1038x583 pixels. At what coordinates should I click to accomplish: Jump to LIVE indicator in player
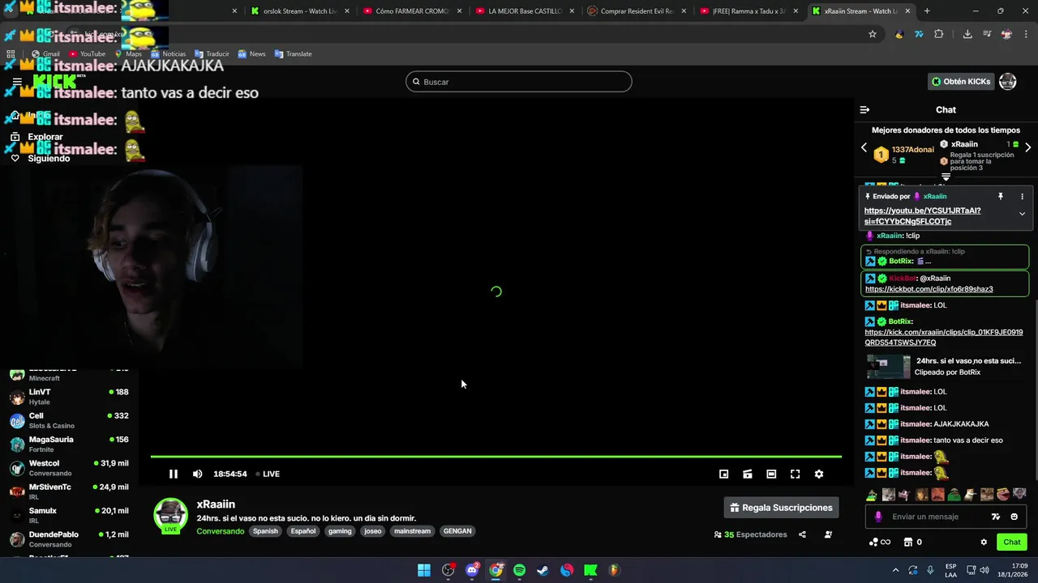point(268,474)
